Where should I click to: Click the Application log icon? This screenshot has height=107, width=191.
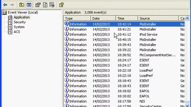click(10, 17)
